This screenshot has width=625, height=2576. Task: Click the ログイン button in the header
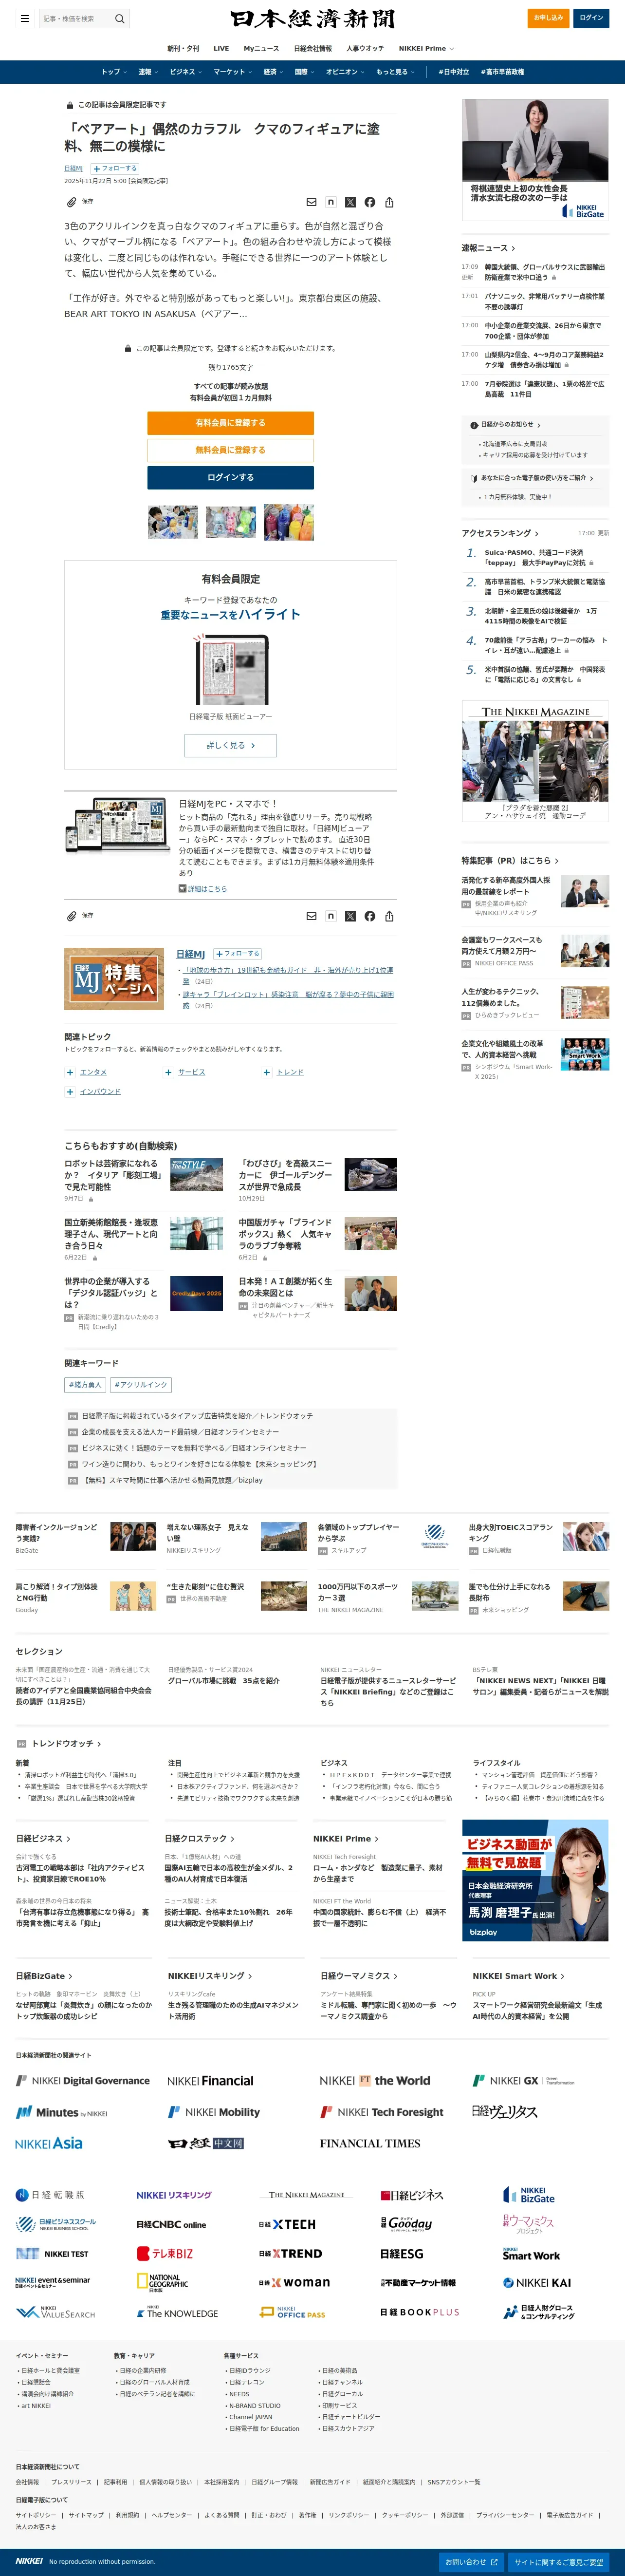(592, 18)
